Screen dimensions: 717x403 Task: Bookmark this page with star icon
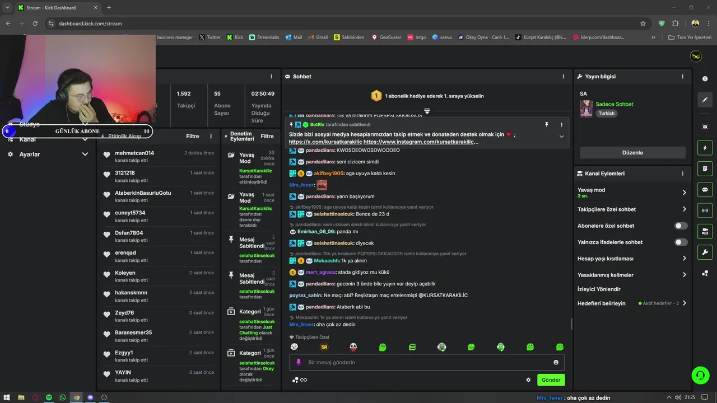[x=643, y=24]
